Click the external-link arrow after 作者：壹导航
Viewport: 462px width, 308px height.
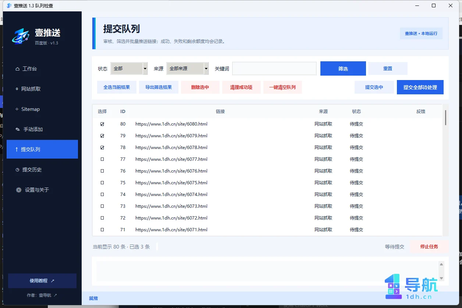pyautogui.click(x=56, y=295)
